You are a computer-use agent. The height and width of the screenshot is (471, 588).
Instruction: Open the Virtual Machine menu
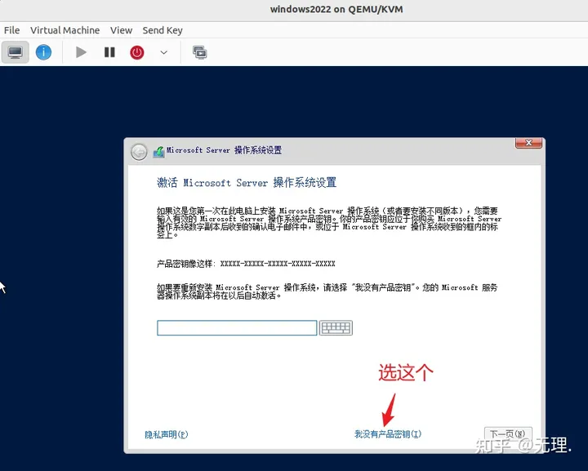(65, 30)
